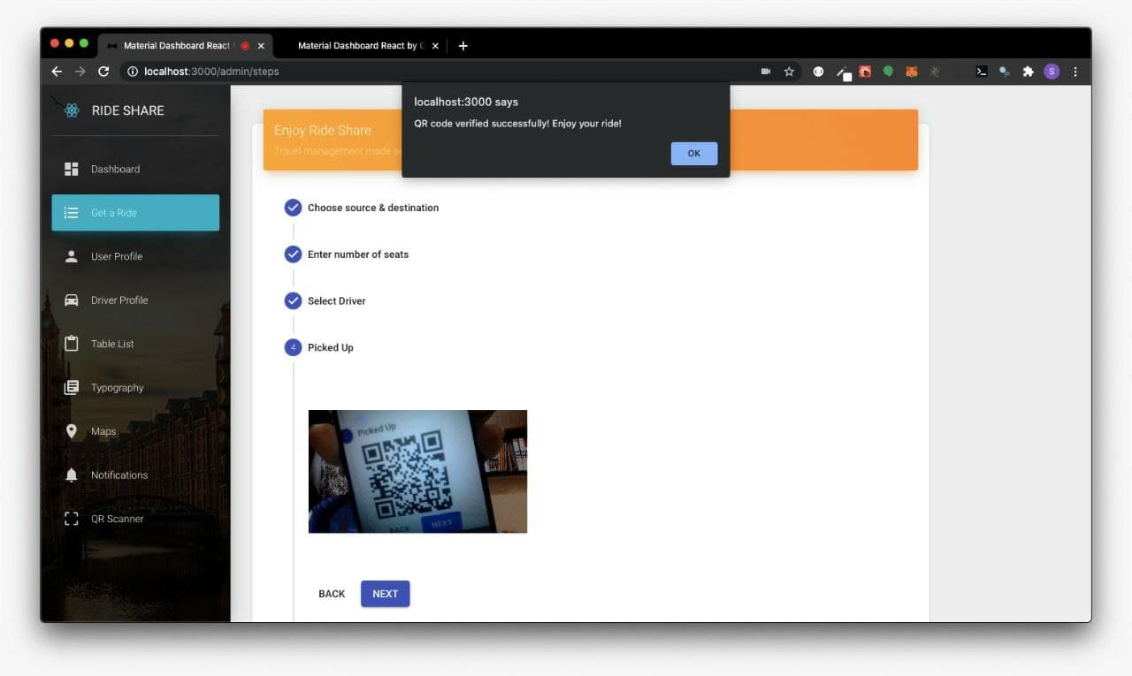Viewport: 1132px width, 676px height.
Task: Click the color picker pen extension icon
Action: (843, 73)
